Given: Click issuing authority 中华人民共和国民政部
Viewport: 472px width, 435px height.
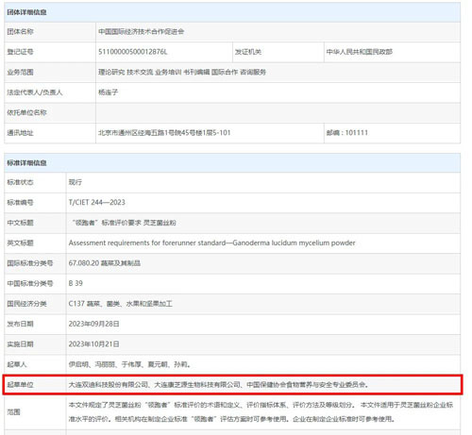Looking at the screenshot, I should point(360,52).
